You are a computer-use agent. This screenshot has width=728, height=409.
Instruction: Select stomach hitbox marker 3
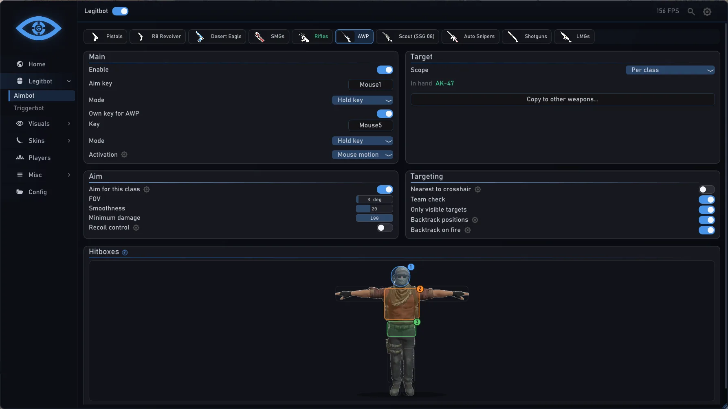coord(417,322)
